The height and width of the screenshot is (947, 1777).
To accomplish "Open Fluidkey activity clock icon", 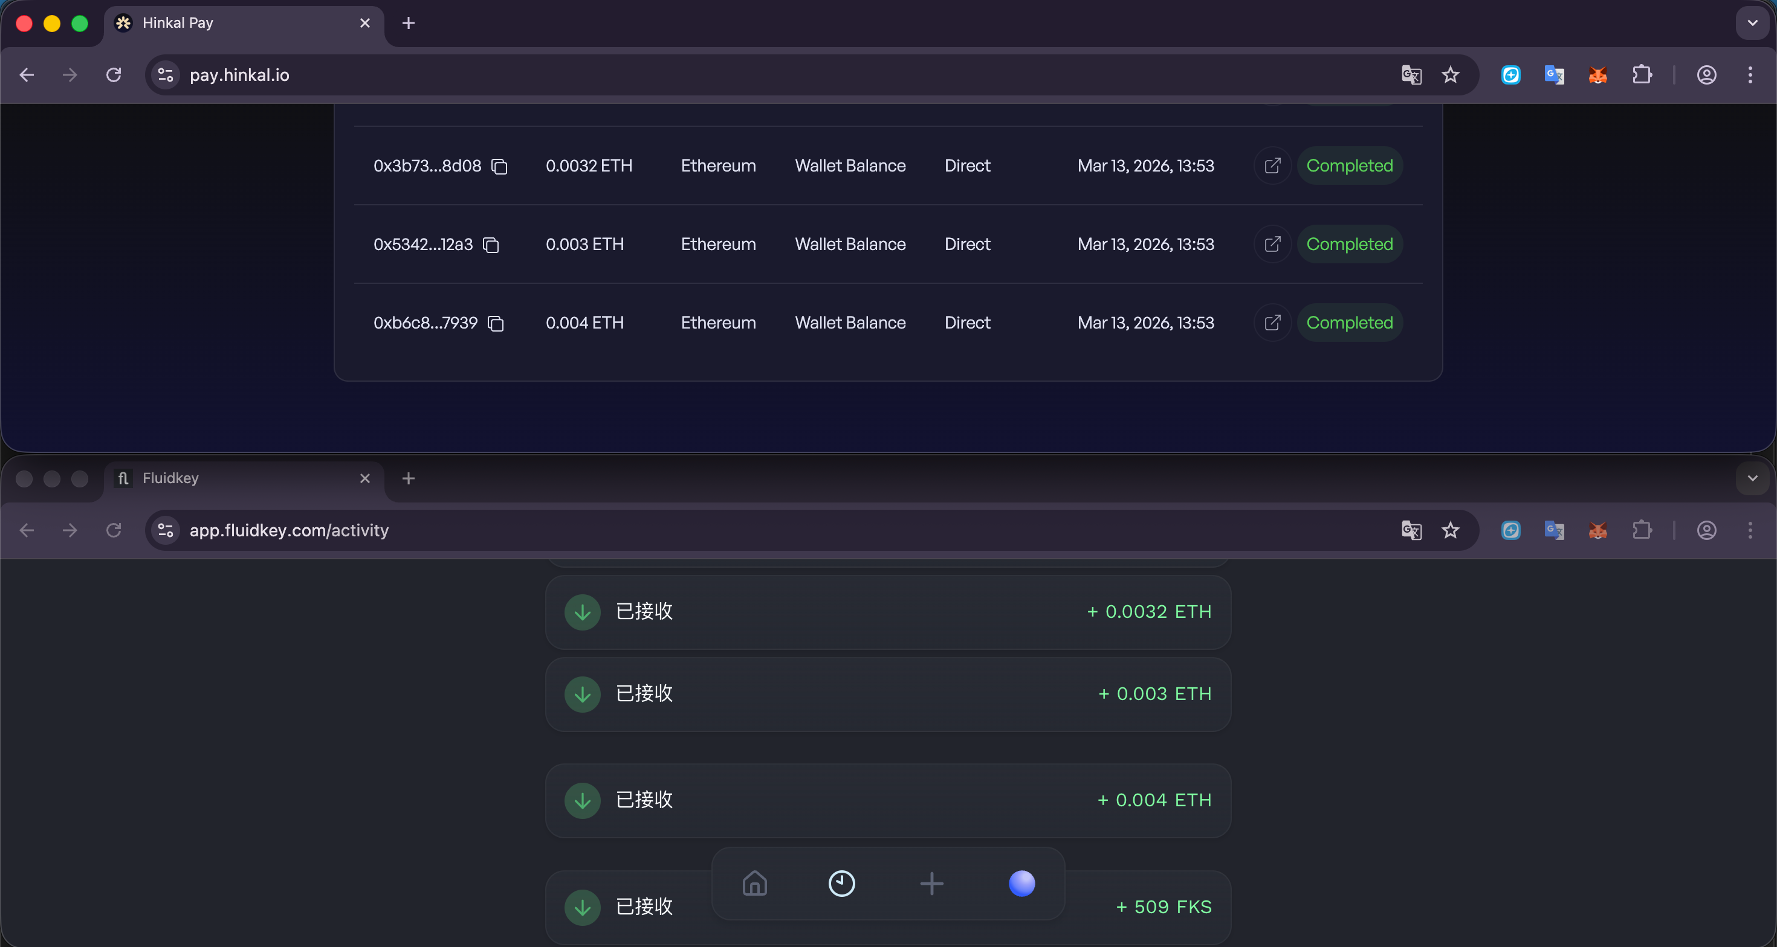I will pos(841,883).
